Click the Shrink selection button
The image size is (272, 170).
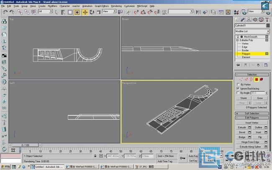244,98
